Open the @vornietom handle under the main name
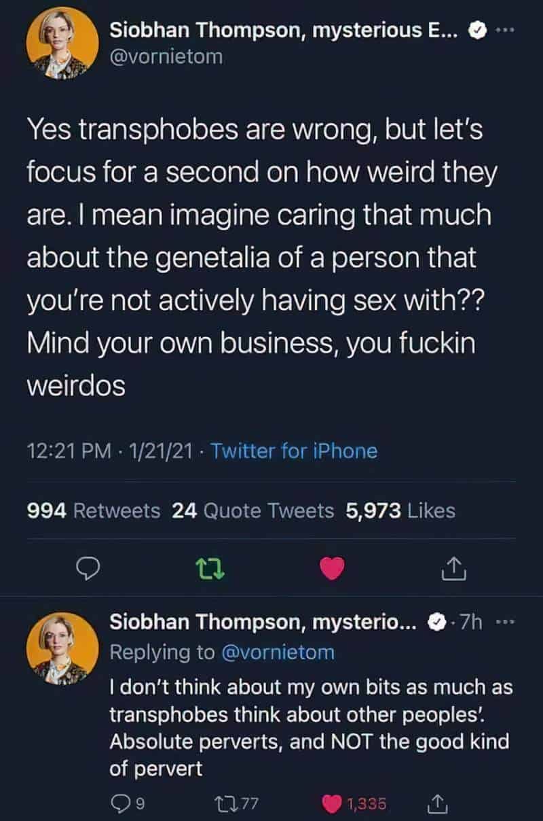This screenshot has width=543, height=821. tap(166, 58)
